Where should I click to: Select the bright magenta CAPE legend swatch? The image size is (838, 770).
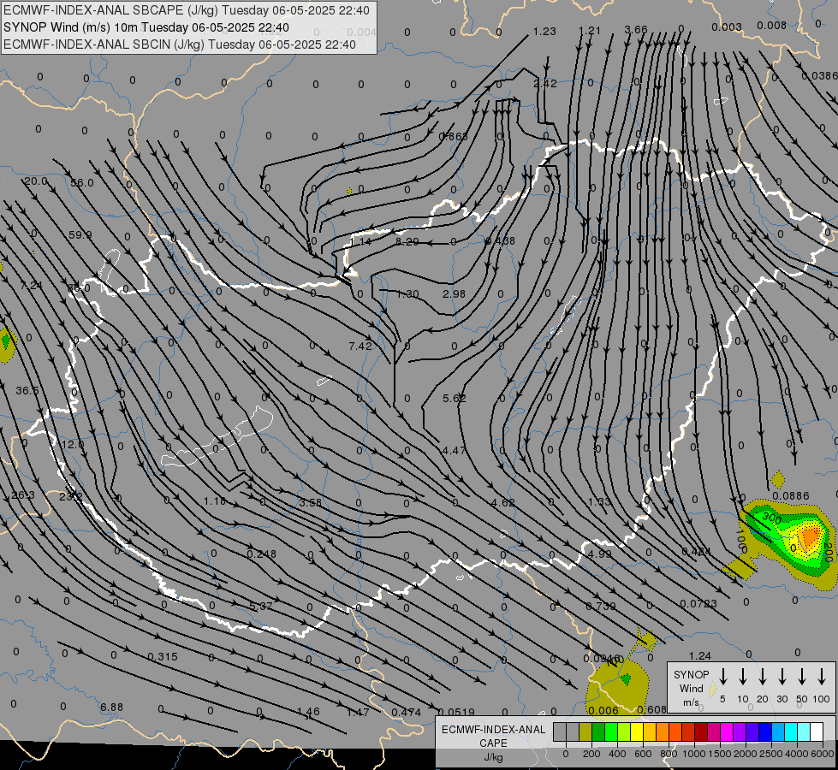coord(727,731)
